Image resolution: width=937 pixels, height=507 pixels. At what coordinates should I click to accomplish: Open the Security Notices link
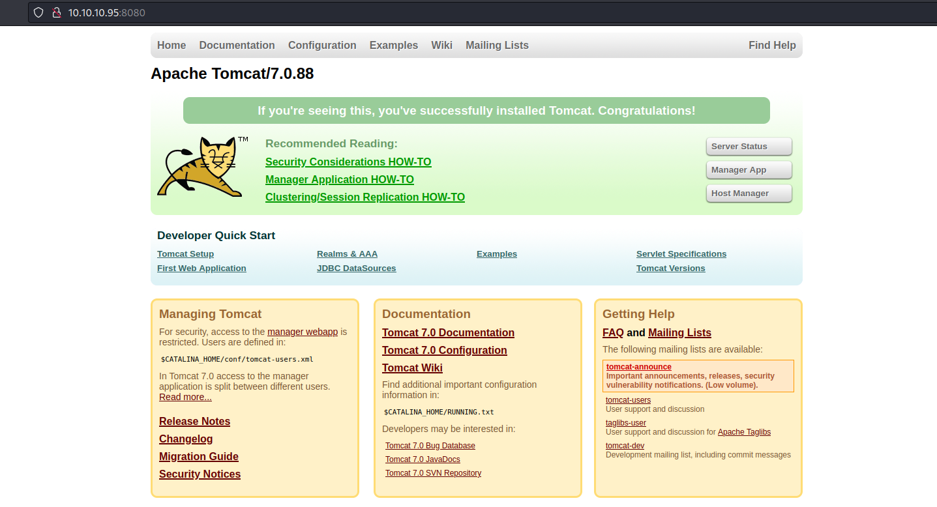point(200,474)
